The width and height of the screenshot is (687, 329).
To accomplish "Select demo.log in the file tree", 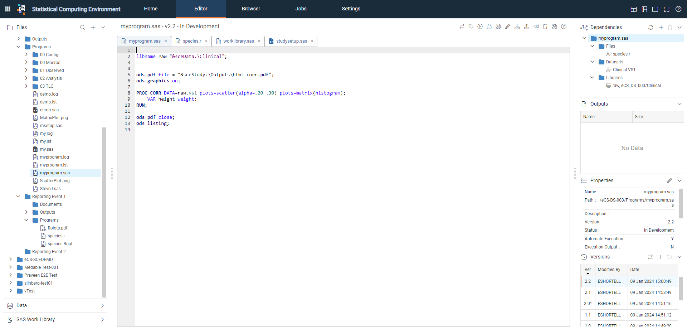I will (x=49, y=94).
